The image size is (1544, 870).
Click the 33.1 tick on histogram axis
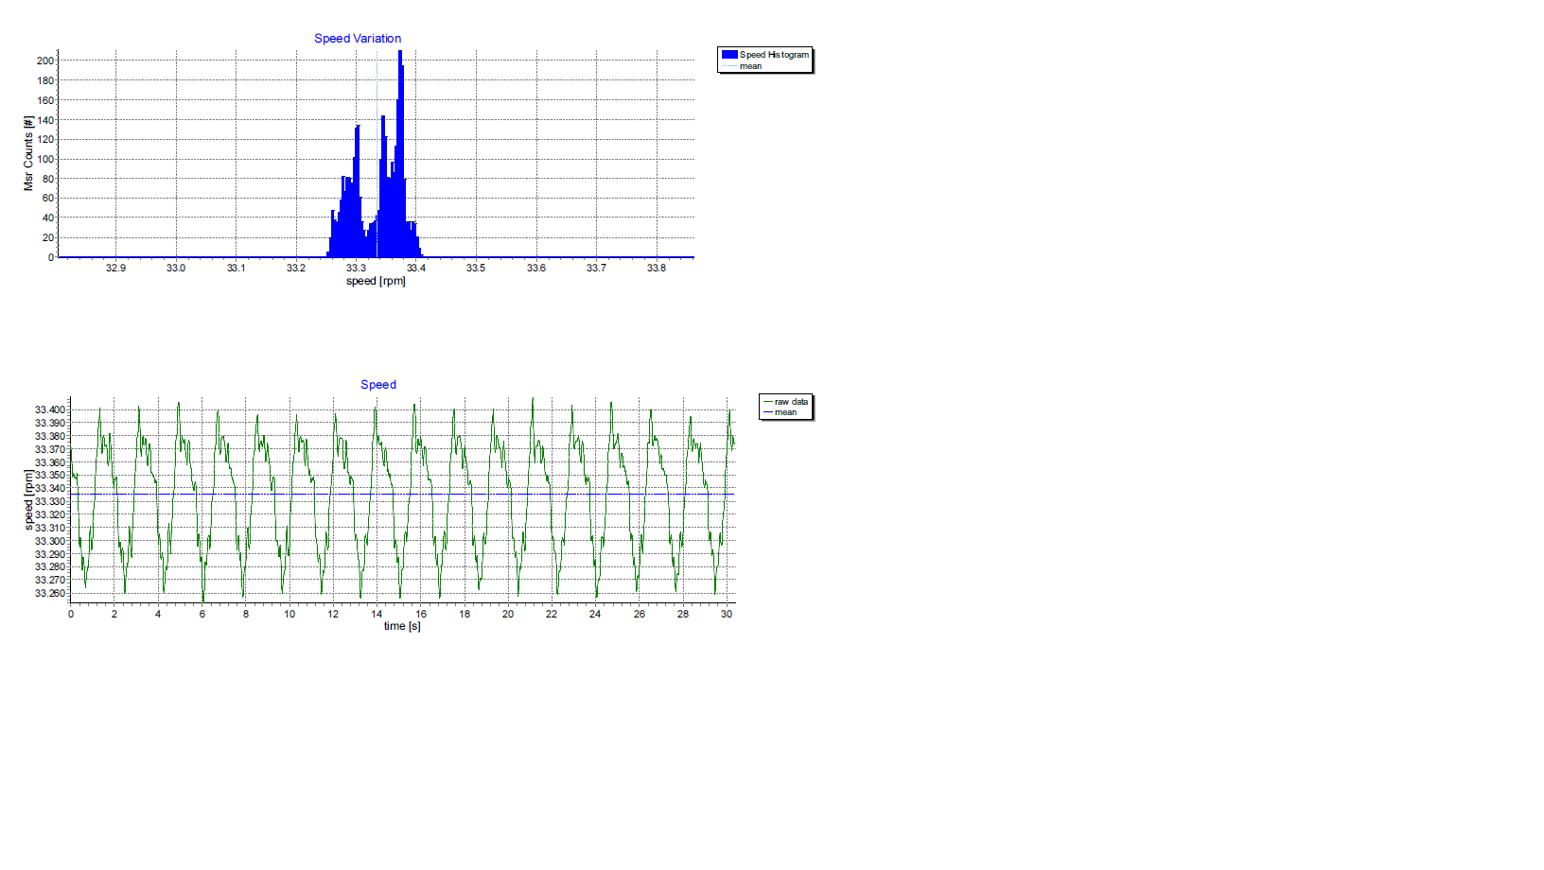236,268
